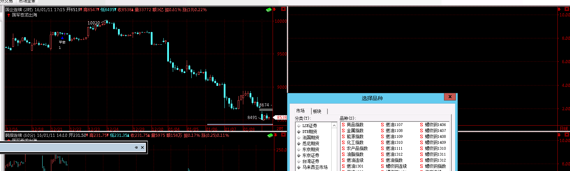Select 油脂指数 in the 品种 list

click(x=355, y=154)
